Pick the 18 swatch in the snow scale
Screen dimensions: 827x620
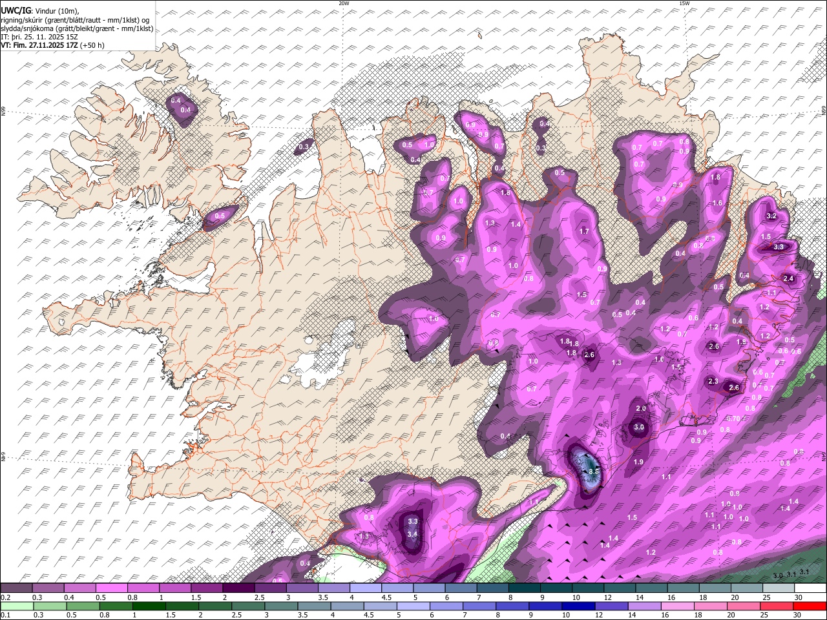click(715, 588)
